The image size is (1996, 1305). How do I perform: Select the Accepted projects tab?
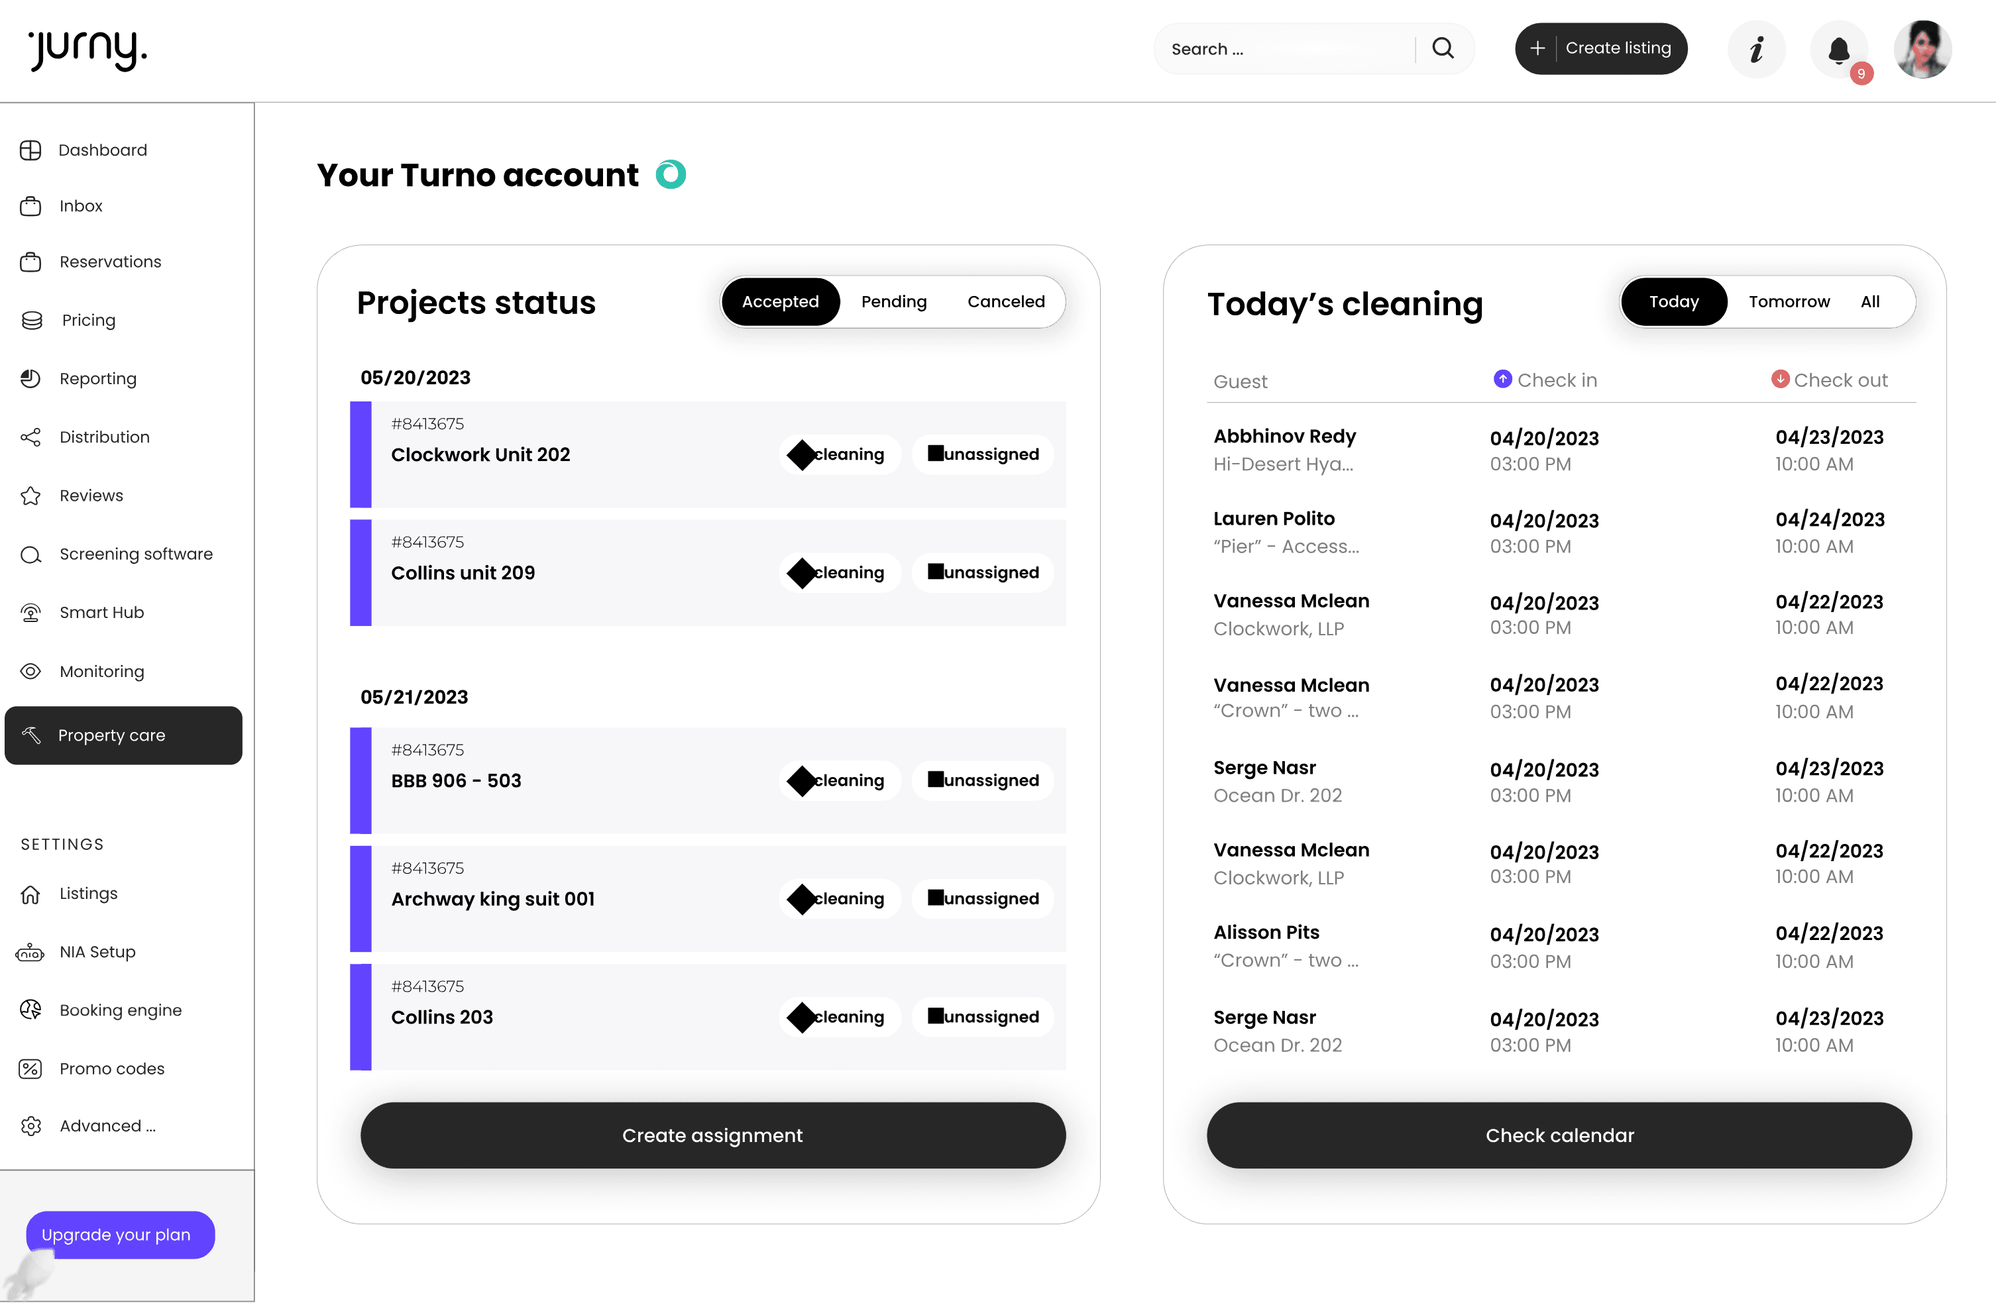(780, 301)
